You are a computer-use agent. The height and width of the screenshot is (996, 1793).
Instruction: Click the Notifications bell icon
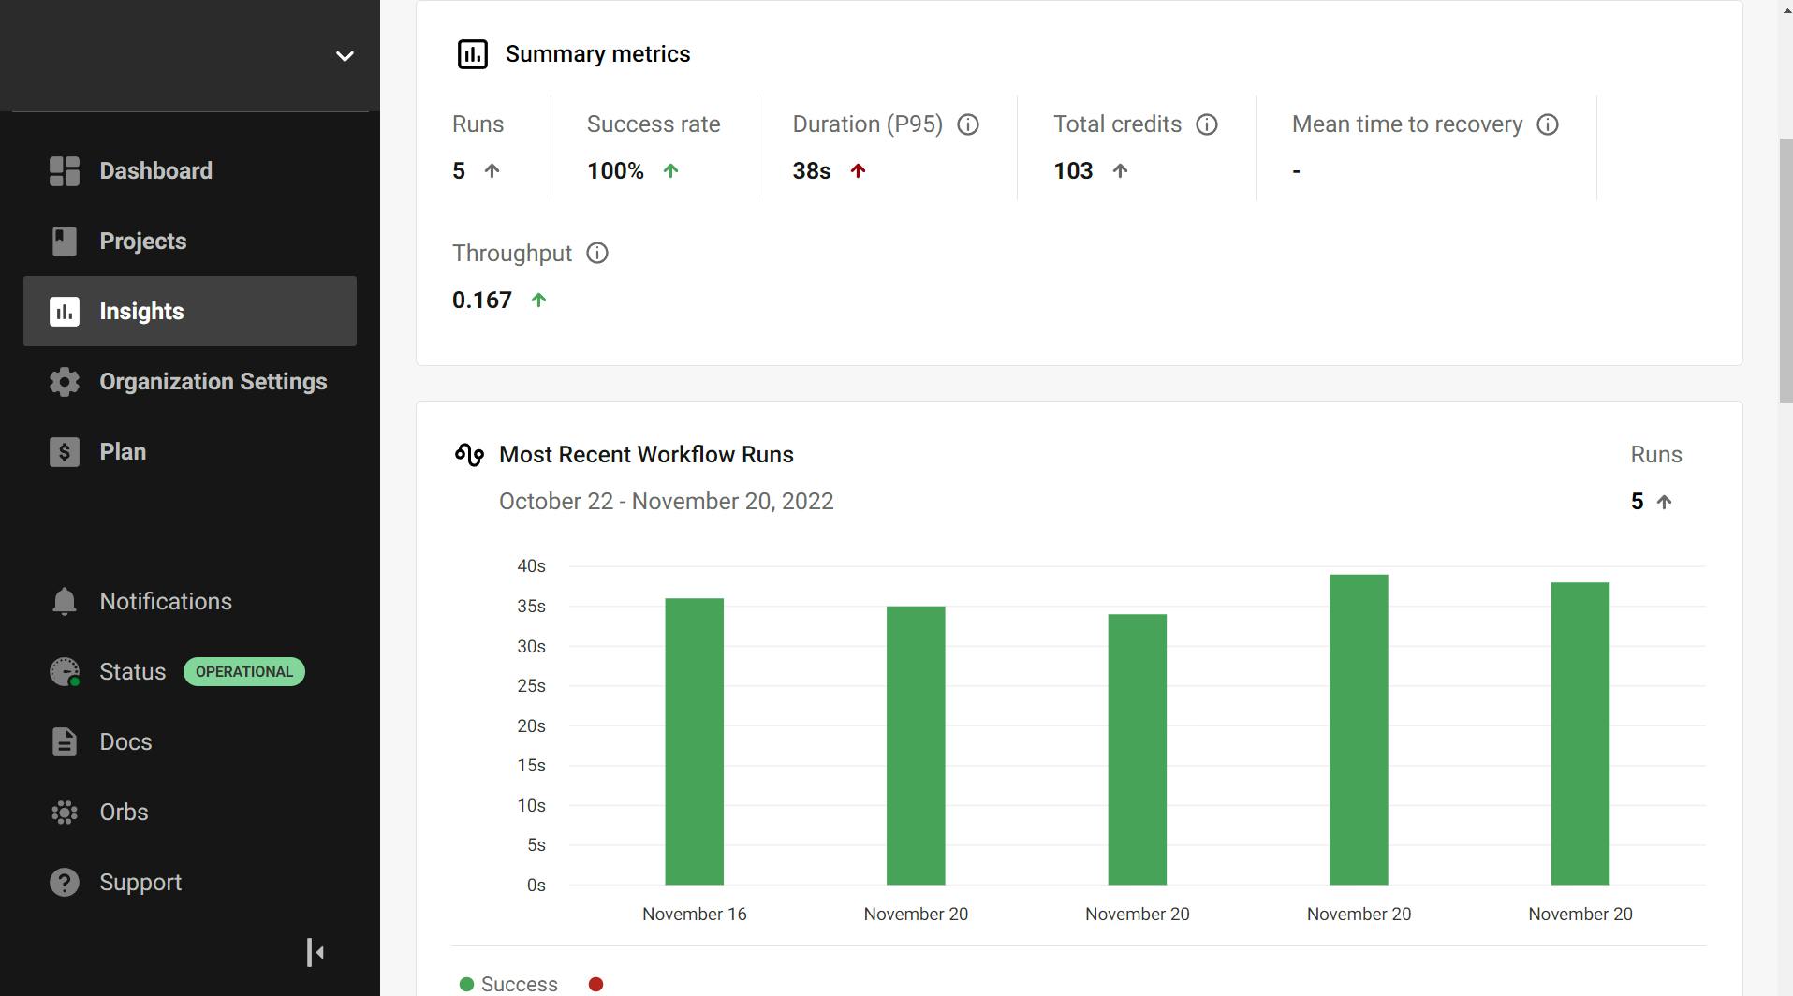click(65, 602)
